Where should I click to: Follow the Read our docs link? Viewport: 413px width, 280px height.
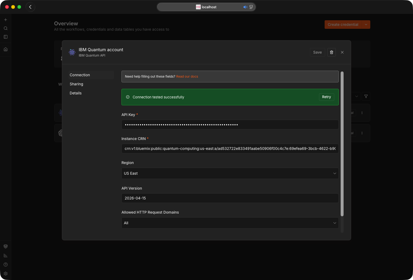tap(187, 77)
